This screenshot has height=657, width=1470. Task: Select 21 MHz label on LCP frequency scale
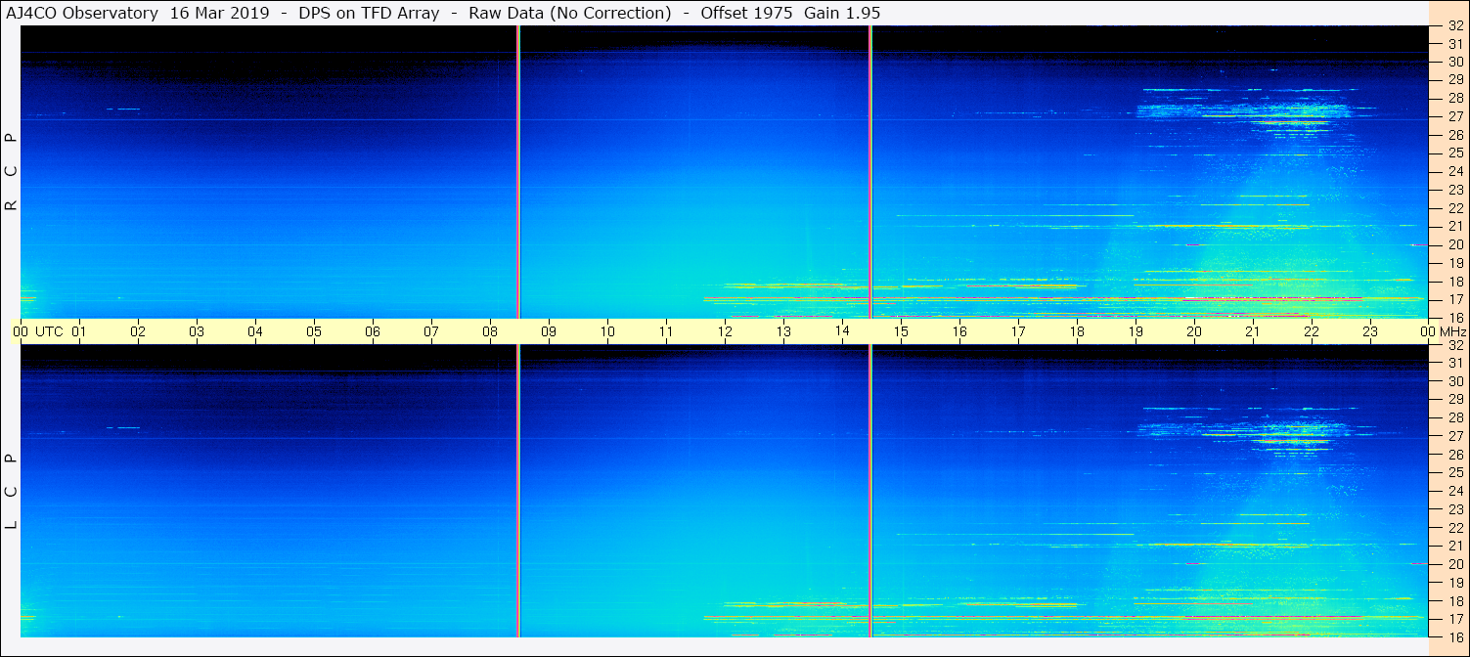(x=1455, y=546)
